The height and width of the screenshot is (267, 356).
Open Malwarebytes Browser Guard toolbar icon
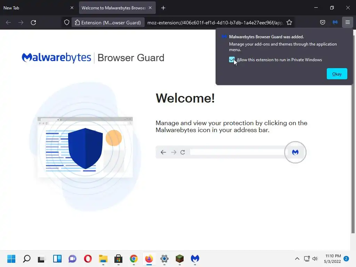coord(335,22)
